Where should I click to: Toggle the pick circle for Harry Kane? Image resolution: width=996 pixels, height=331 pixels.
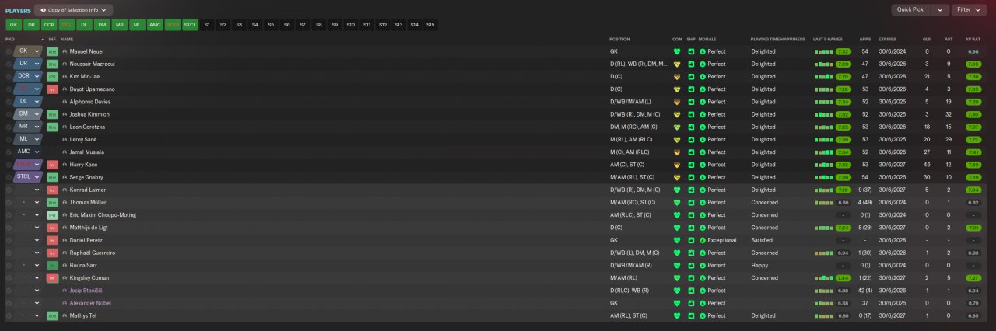tap(9, 165)
